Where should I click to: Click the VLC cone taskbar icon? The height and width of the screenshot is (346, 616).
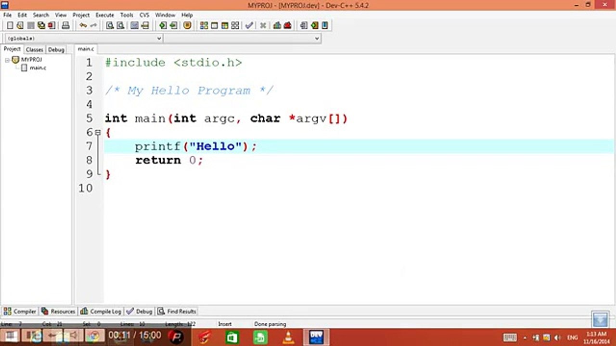pyautogui.click(x=288, y=337)
